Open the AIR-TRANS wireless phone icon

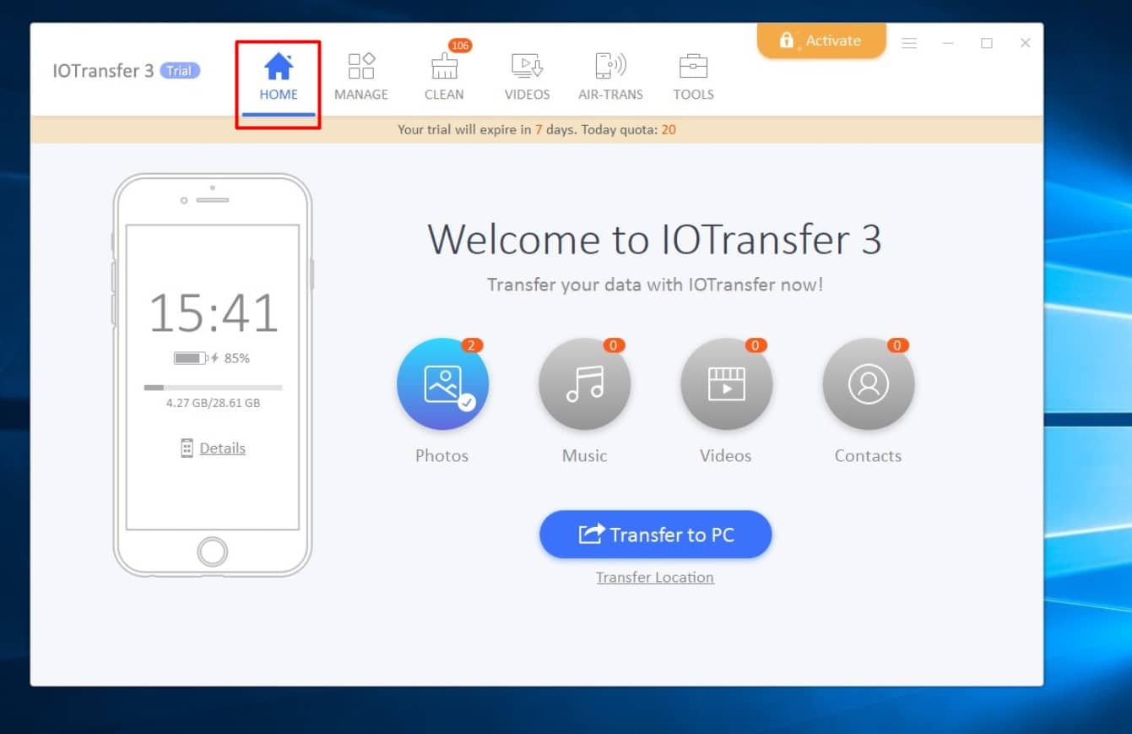609,67
